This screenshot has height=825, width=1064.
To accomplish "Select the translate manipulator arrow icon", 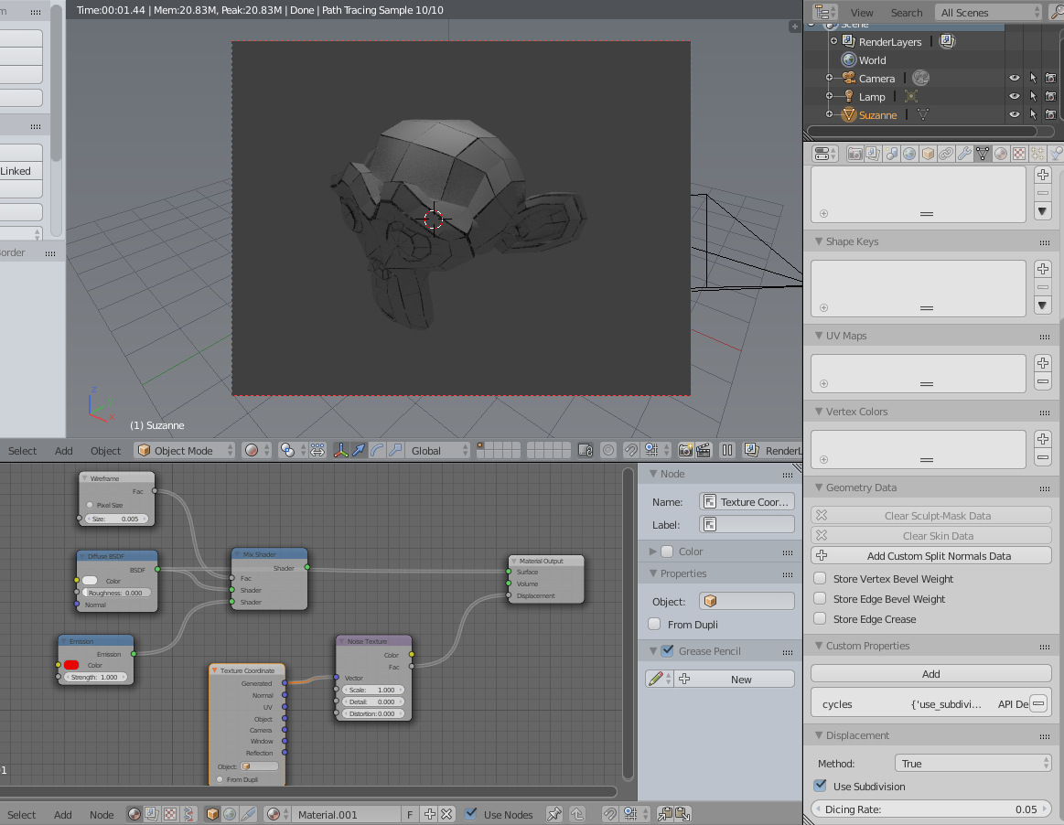I will 359,451.
